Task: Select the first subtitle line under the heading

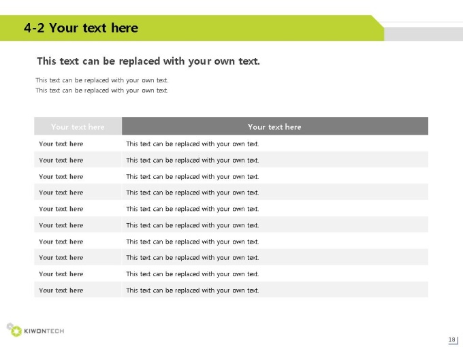Action: click(102, 80)
